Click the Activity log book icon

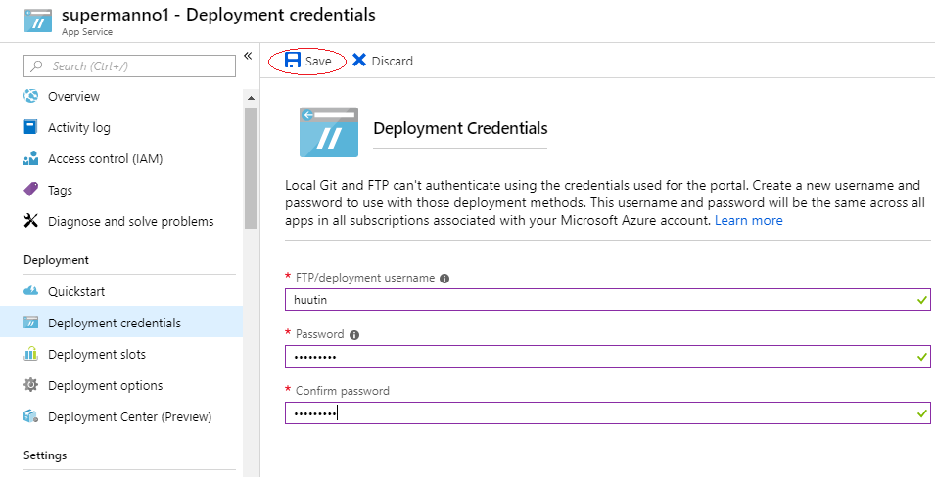[x=30, y=127]
